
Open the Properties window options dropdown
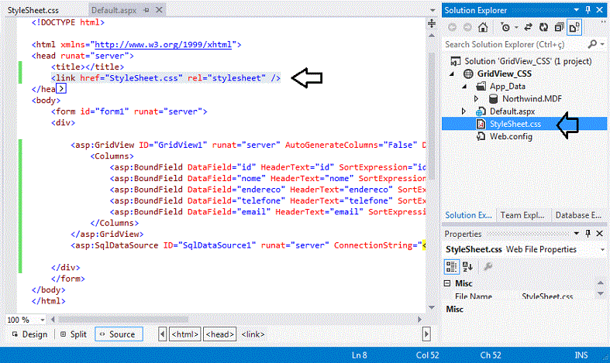(x=577, y=234)
